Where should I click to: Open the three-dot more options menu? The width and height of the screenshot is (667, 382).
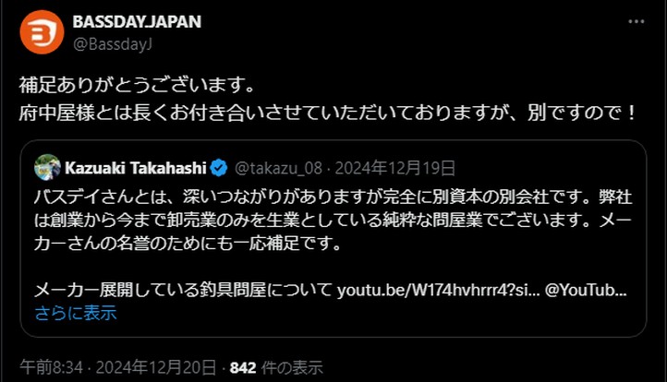[637, 21]
